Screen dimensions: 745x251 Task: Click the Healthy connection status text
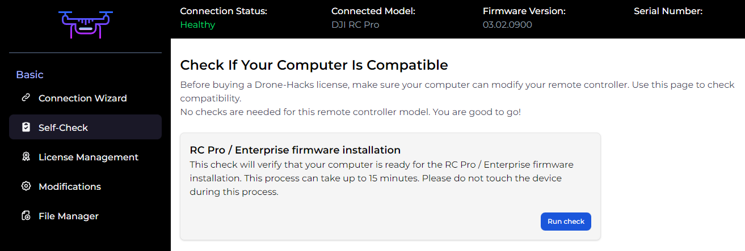tap(197, 25)
